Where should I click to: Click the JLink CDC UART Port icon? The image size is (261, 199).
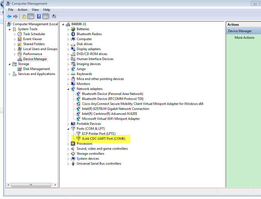(78, 139)
